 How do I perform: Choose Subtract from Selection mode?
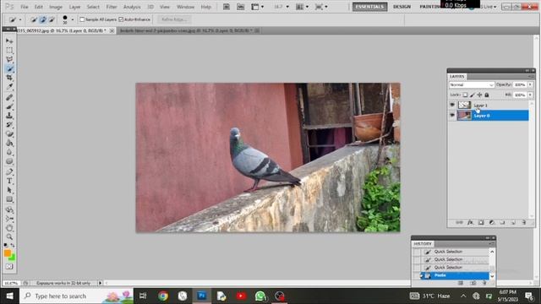(51, 19)
